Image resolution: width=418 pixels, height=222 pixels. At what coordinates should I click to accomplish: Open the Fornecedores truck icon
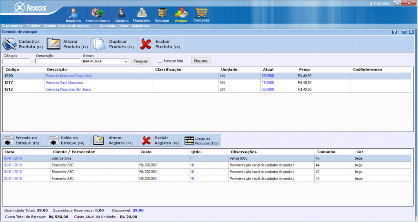click(x=98, y=13)
